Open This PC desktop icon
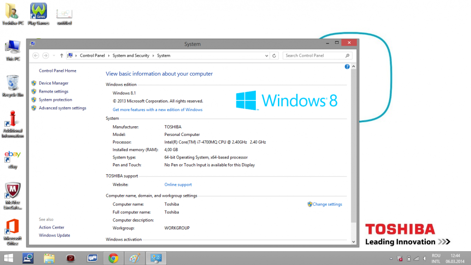471x265 pixels. 12,50
